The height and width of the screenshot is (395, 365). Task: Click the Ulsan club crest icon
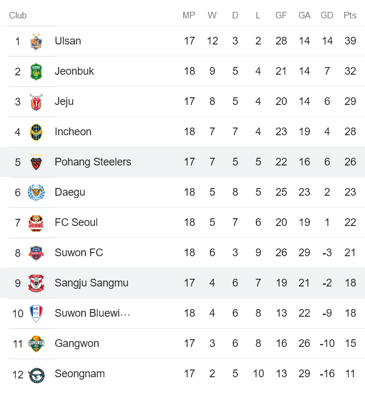pos(36,41)
